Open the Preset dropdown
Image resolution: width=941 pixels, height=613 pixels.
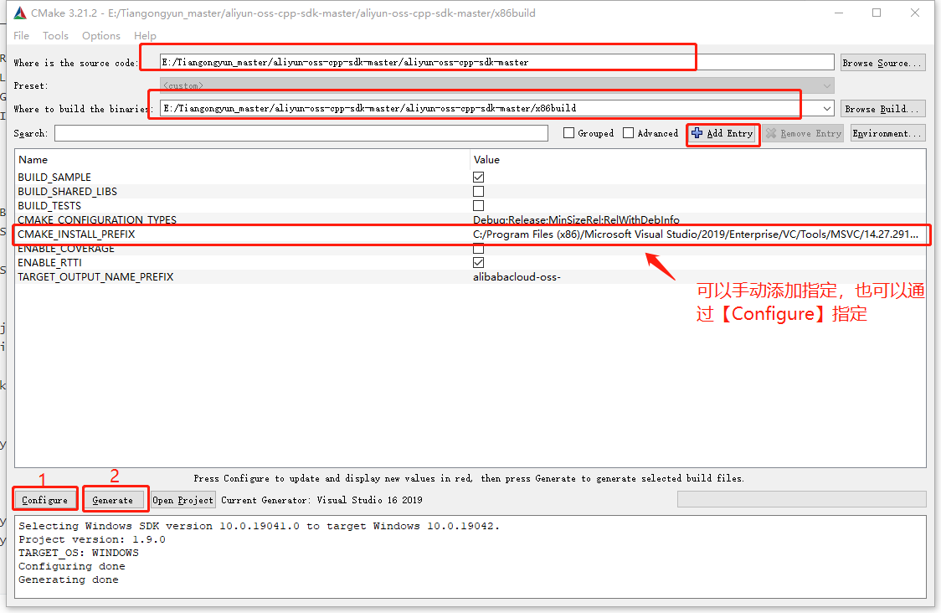tap(497, 86)
